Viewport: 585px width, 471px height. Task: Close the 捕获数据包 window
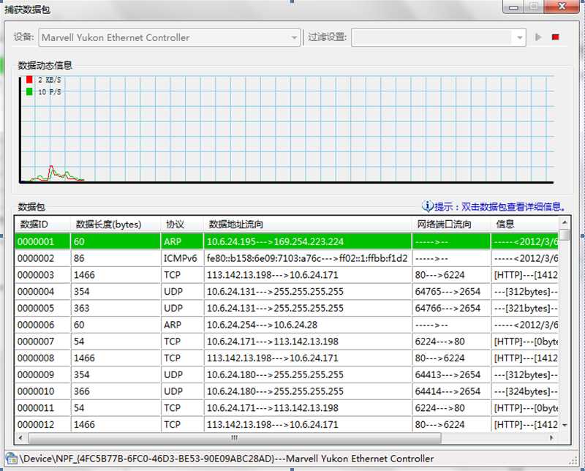tap(562, 7)
